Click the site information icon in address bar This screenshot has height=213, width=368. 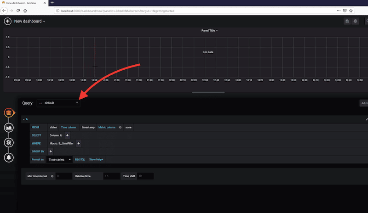click(58, 11)
